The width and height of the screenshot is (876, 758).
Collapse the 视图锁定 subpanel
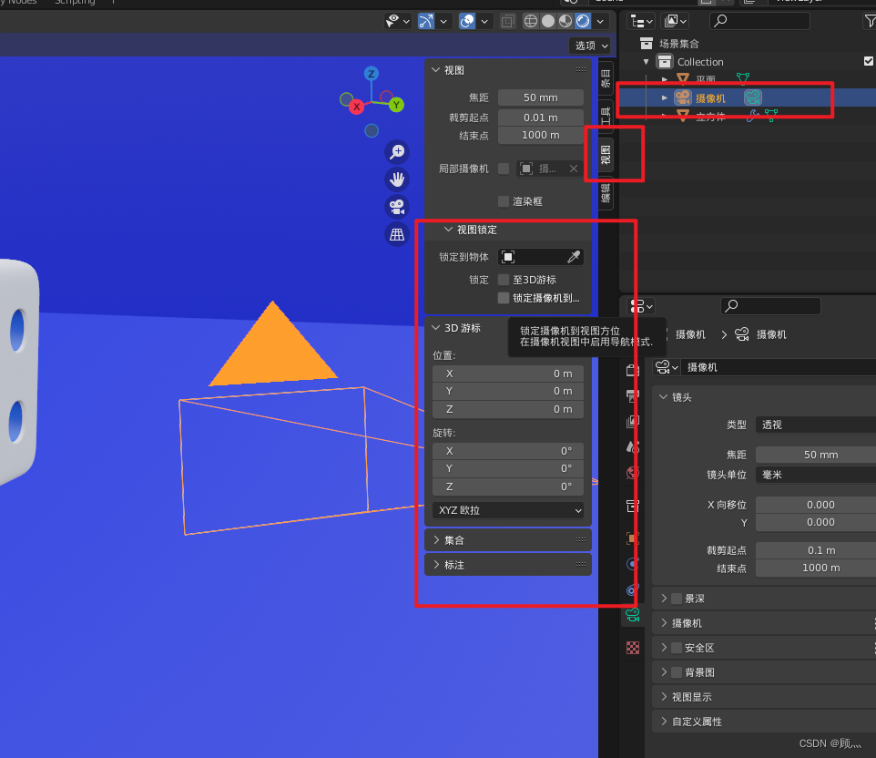448,230
